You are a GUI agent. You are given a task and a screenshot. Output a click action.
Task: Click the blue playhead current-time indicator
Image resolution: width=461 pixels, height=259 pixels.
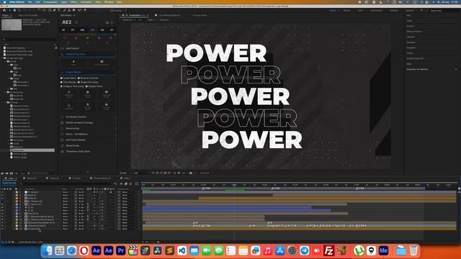[x=234, y=185]
